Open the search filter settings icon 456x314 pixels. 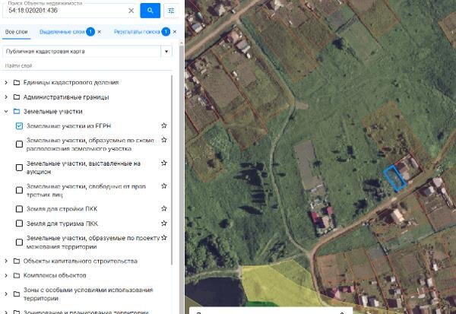[x=171, y=11]
